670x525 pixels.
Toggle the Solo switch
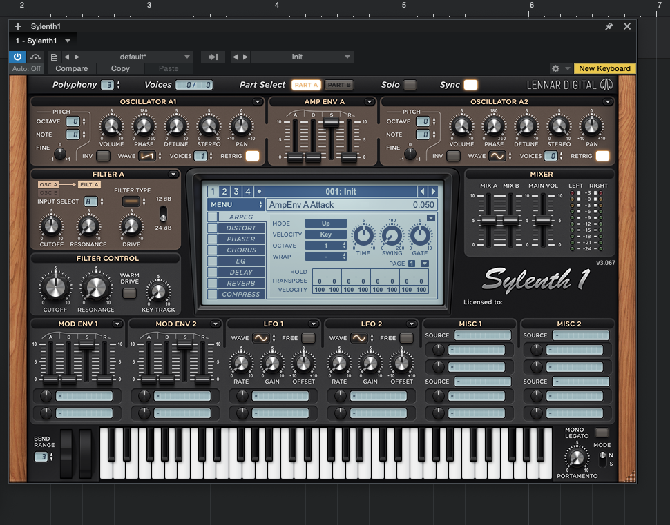(410, 85)
